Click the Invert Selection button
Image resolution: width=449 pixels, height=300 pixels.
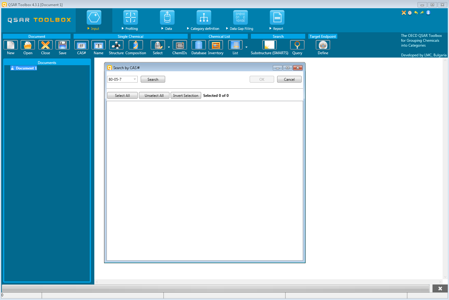tap(186, 96)
